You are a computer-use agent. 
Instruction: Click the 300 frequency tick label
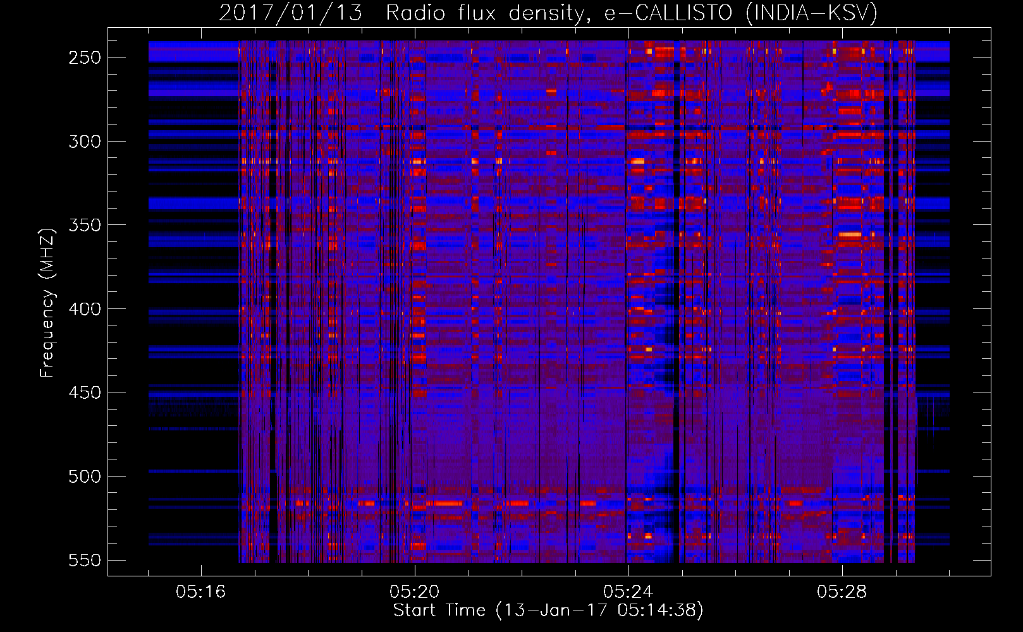[x=85, y=141]
